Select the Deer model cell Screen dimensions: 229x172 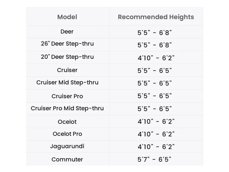[x=67, y=32]
